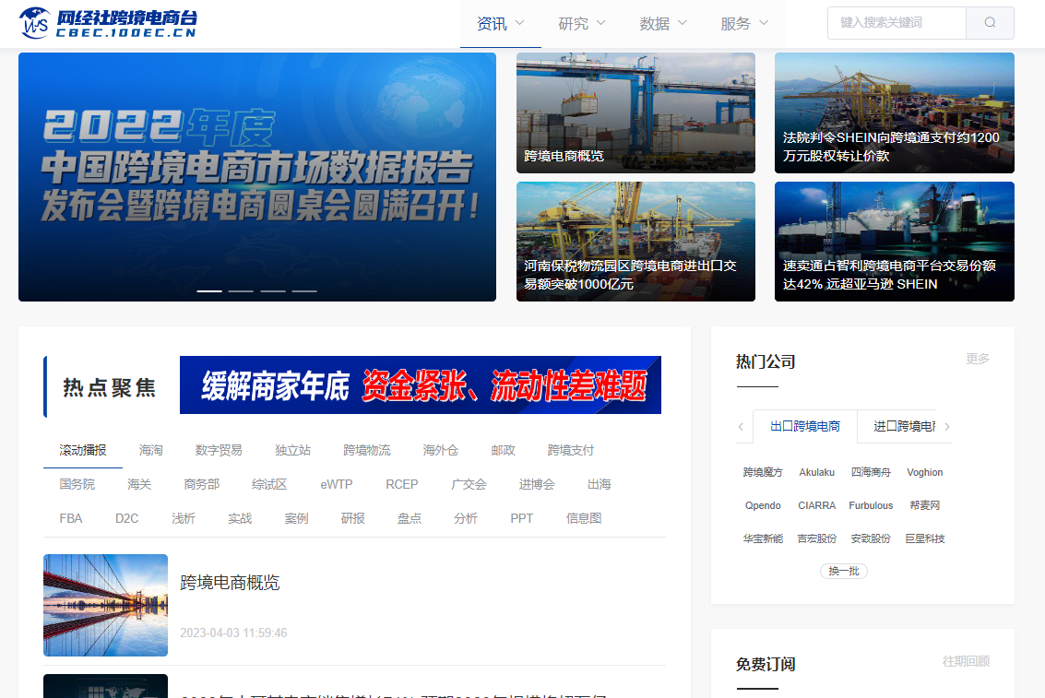Click the 网经社跨境电商台 site logo
Viewport: 1045px width, 698px height.
pyautogui.click(x=106, y=22)
